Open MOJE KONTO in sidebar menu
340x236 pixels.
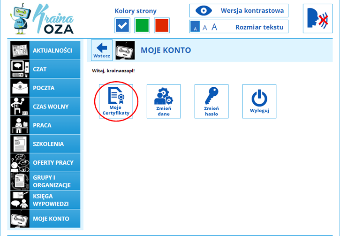click(x=45, y=219)
